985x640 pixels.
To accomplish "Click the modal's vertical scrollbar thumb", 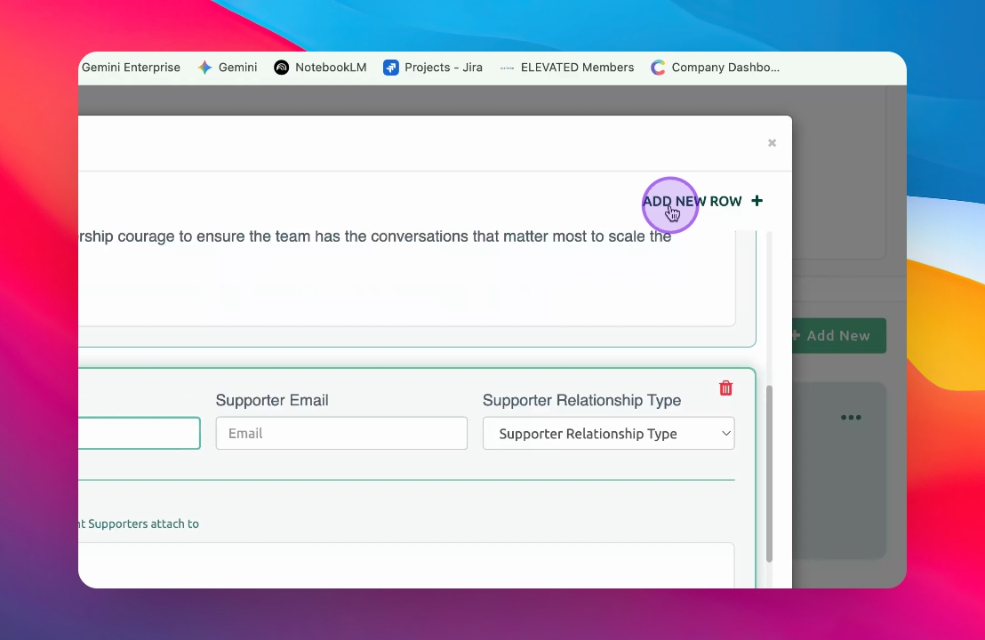I will (x=769, y=474).
